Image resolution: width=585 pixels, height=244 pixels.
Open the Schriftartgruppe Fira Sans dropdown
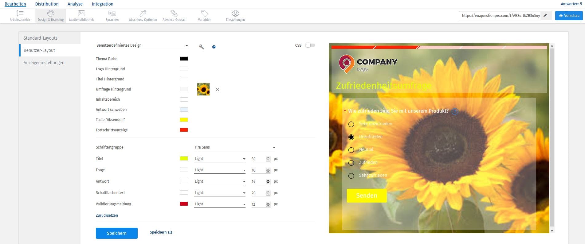click(x=235, y=147)
